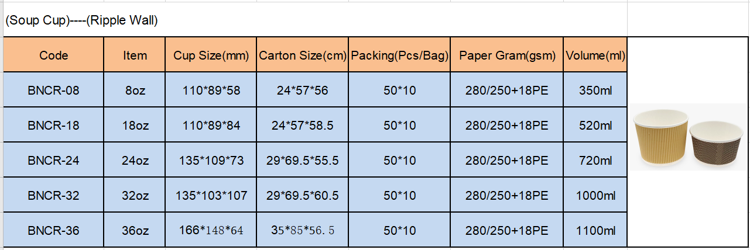750x250 pixels.
Task: Click the Carton Size(cm) header cell
Action: coord(303,55)
